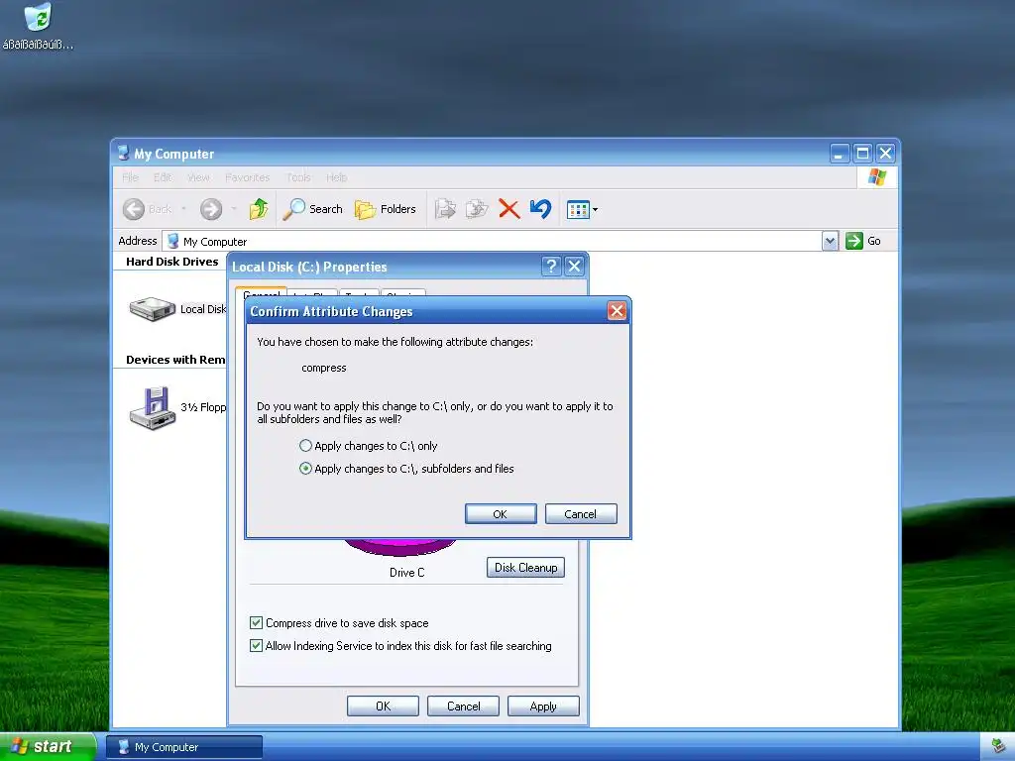Open the Favorites menu

247,177
